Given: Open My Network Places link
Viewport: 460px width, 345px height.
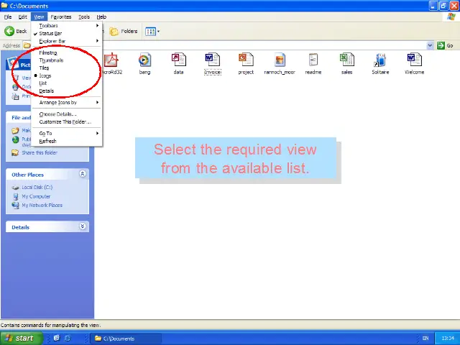Looking at the screenshot, I should pos(42,205).
